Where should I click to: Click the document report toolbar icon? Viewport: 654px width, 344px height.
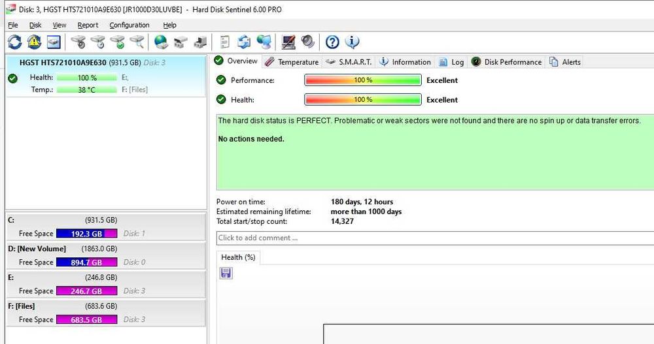click(225, 42)
